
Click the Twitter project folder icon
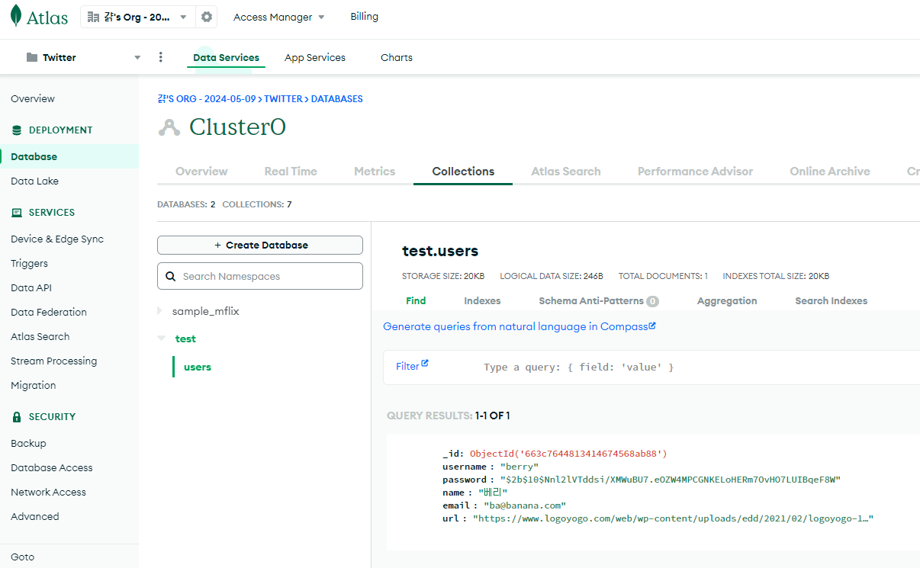(x=32, y=57)
